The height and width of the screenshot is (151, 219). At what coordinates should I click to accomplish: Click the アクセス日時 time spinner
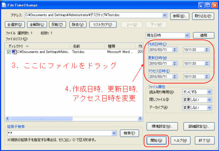coord(207,76)
